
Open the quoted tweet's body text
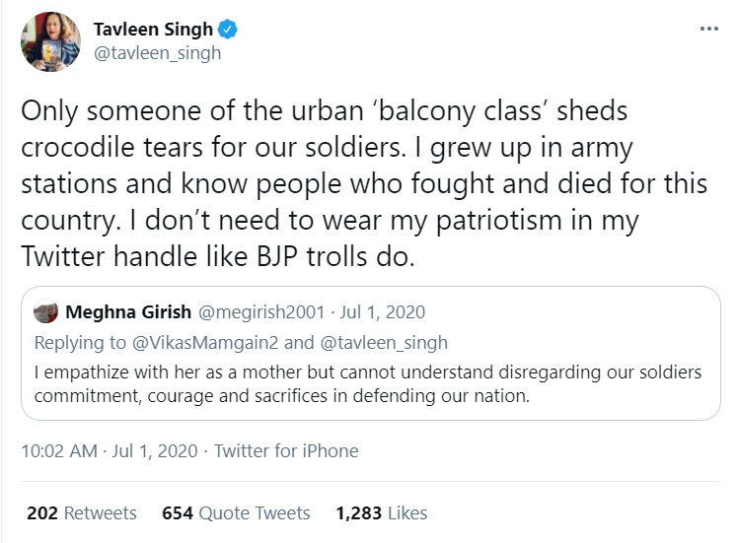click(x=365, y=384)
